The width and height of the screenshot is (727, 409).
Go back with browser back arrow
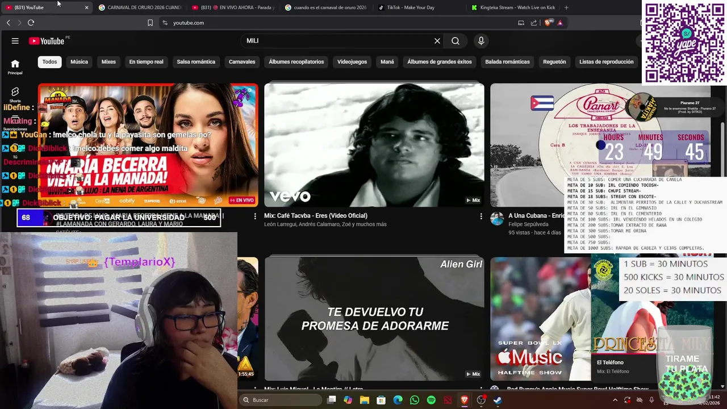click(x=8, y=23)
